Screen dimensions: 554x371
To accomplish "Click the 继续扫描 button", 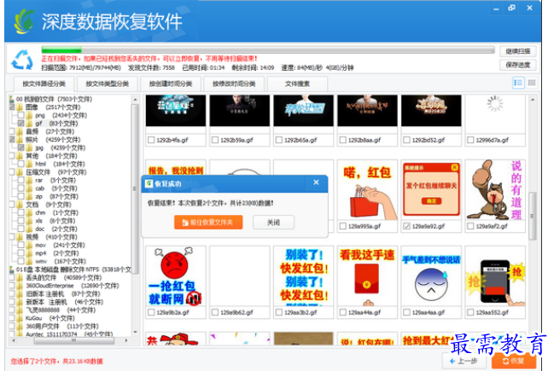I will (x=518, y=51).
